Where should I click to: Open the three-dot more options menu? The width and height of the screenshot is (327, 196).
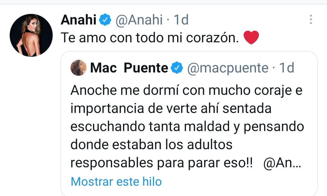pos(311,20)
